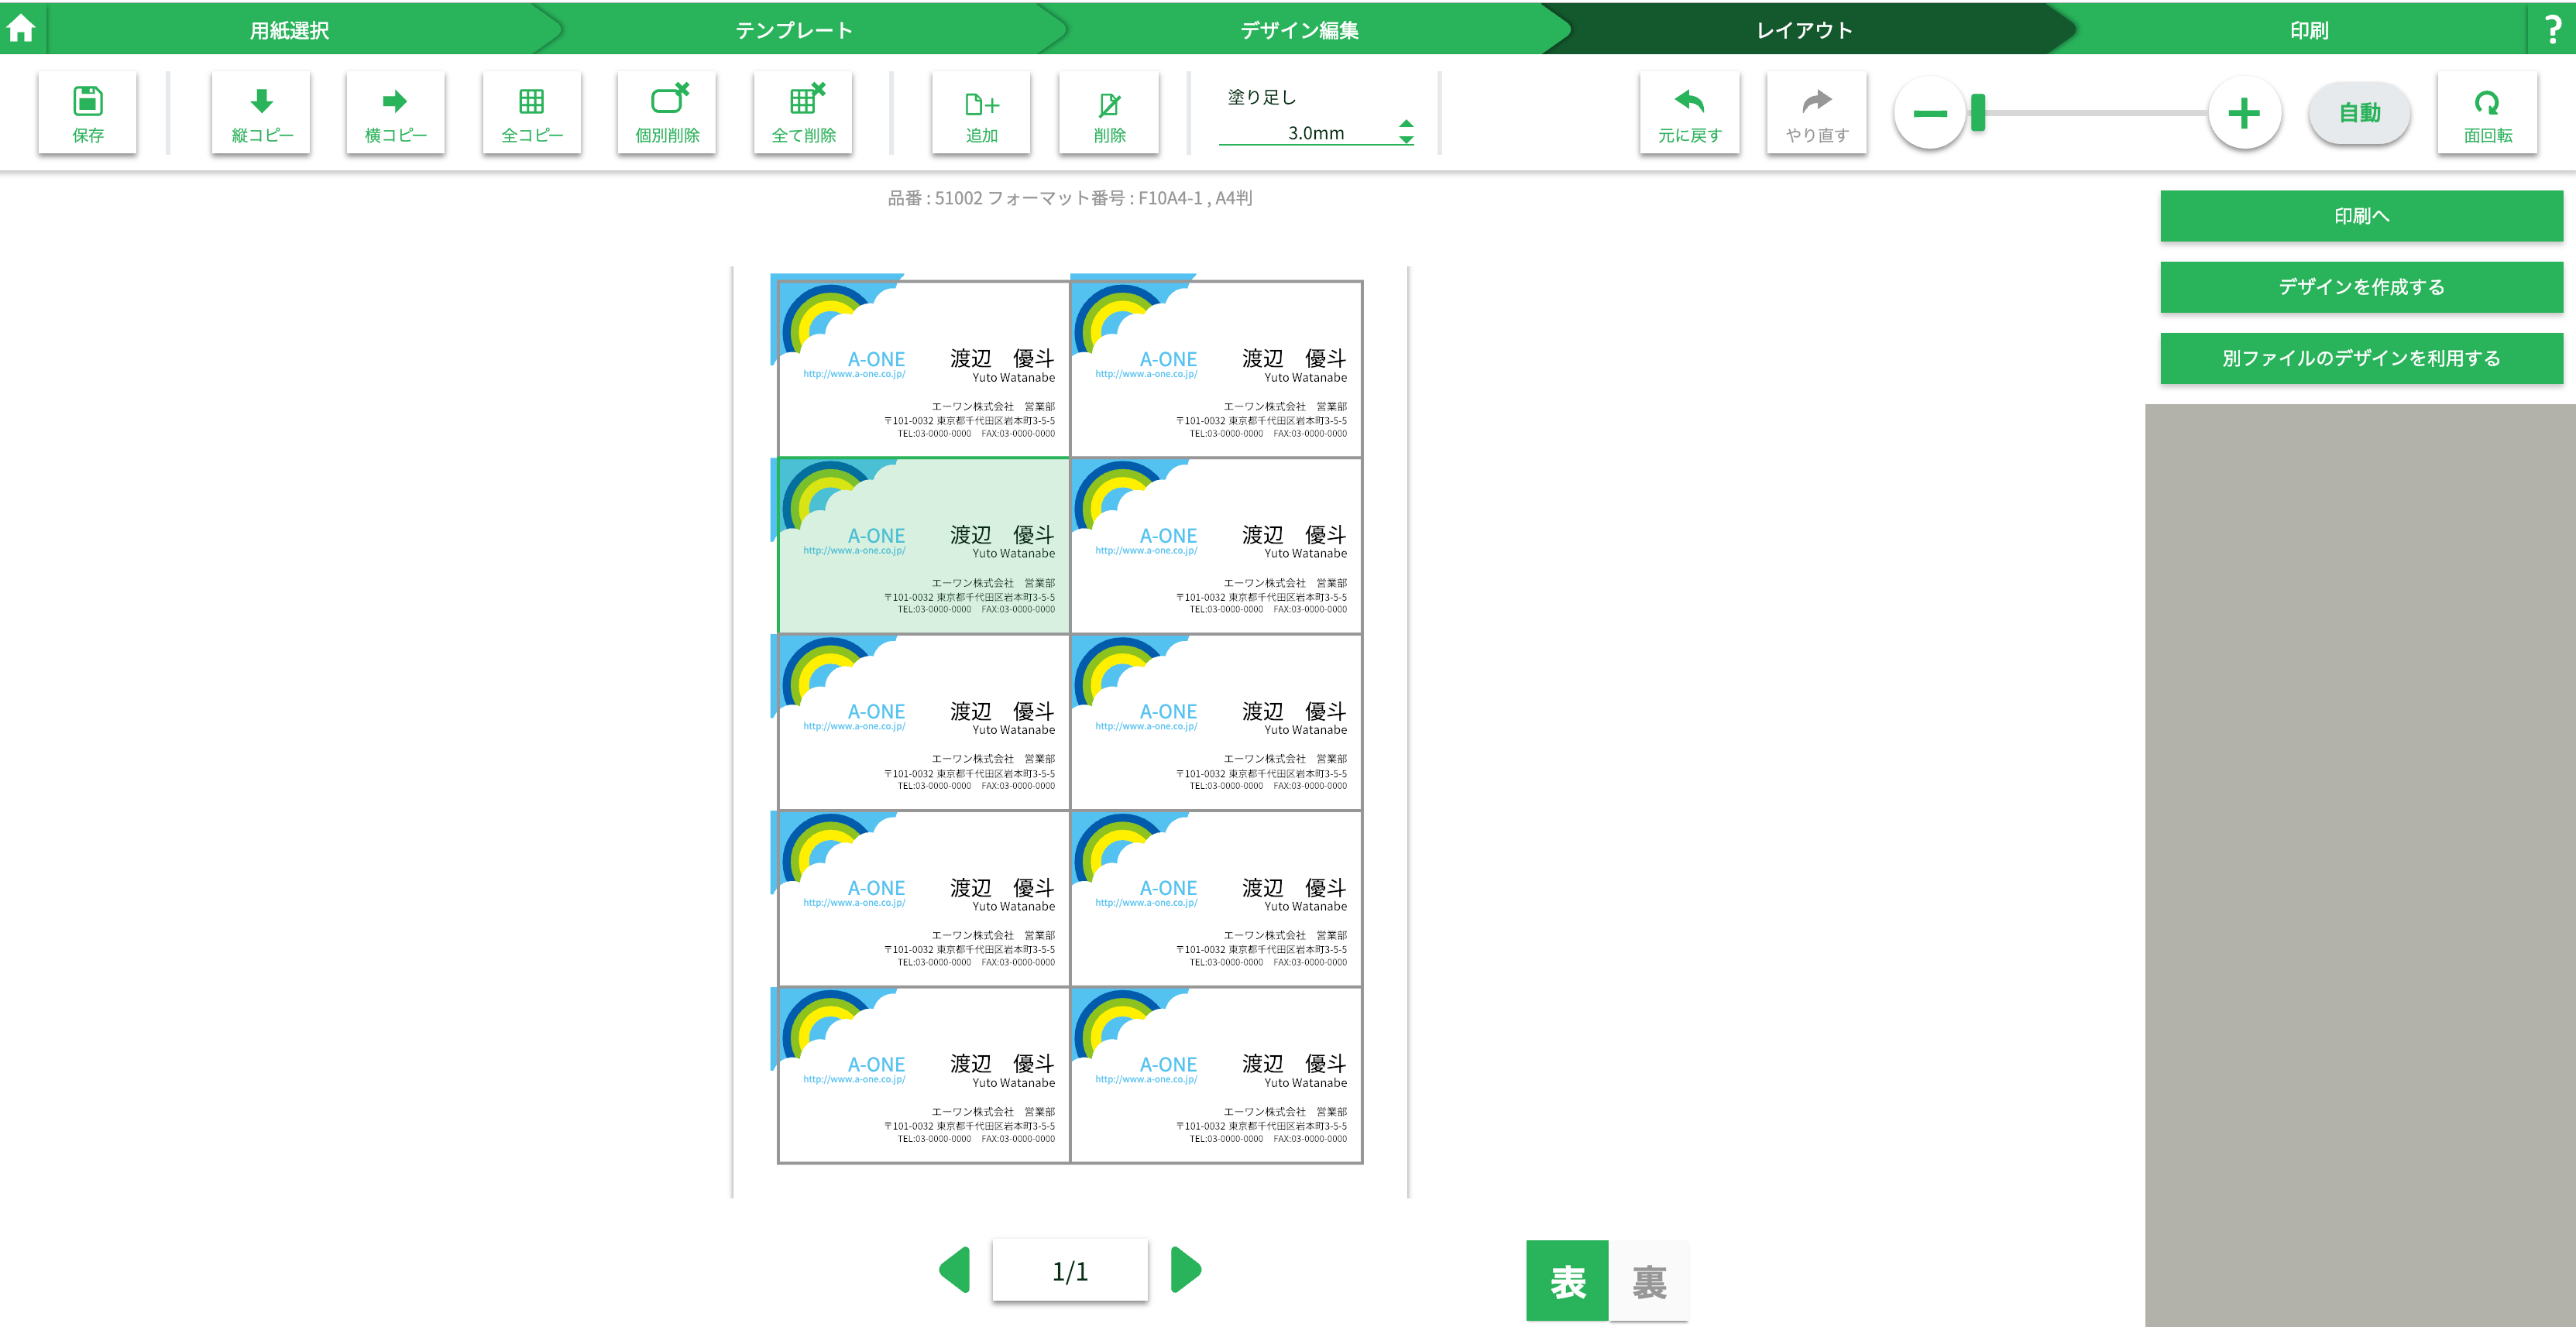Image resolution: width=2576 pixels, height=1327 pixels.
Task: Select the third-row right card
Action: pos(1216,722)
